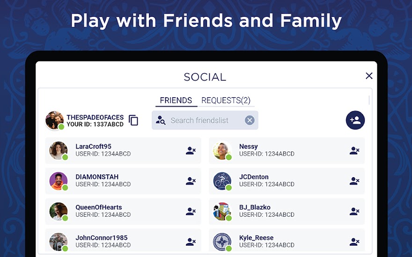This screenshot has width=412, height=257.
Task: Unfriend DIAMONSTAH via the remove icon
Action: pos(191,181)
